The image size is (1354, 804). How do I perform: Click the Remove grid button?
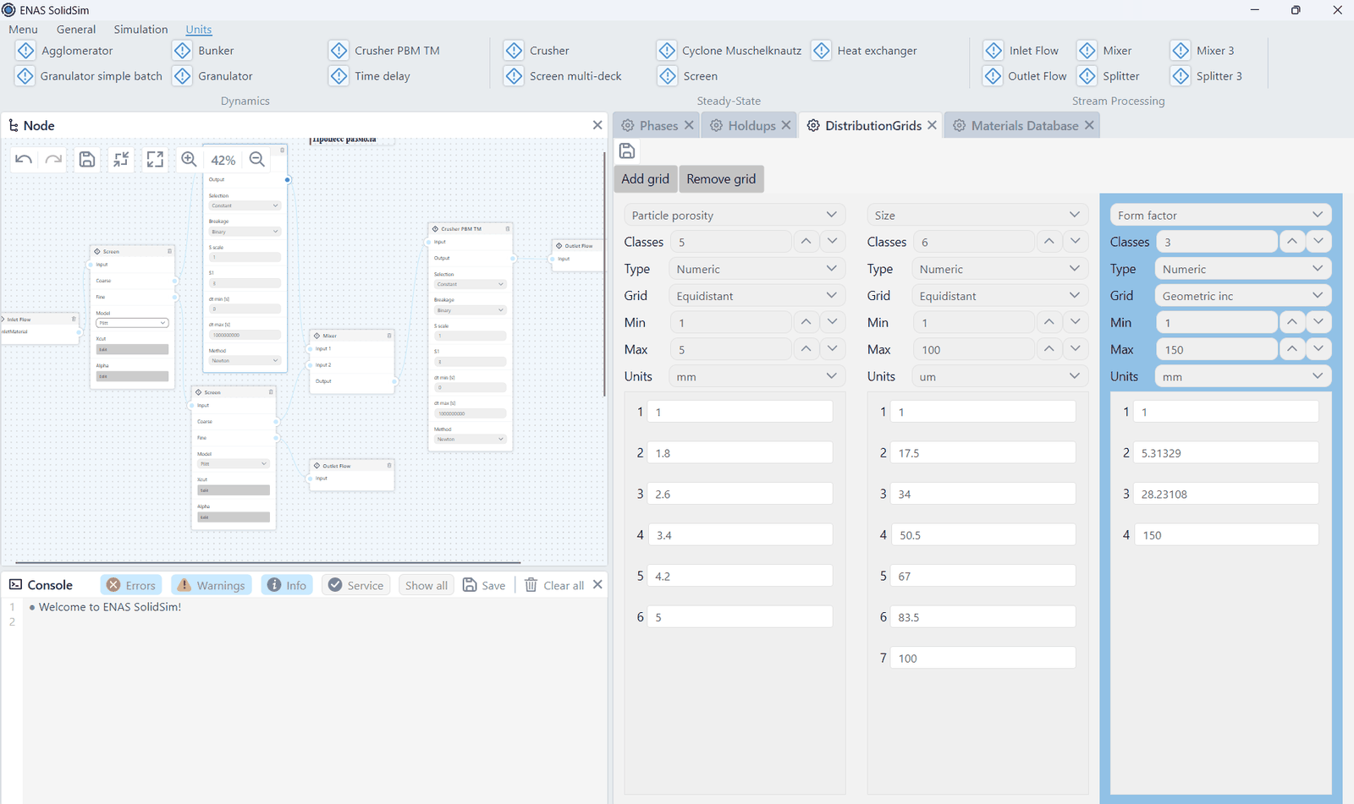coord(721,179)
